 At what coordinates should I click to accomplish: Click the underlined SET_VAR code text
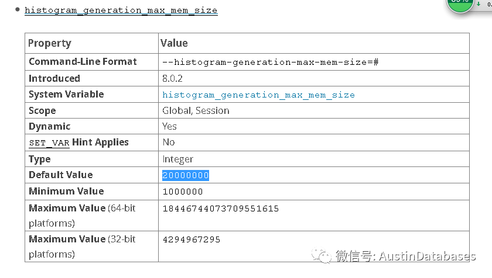coord(49,143)
